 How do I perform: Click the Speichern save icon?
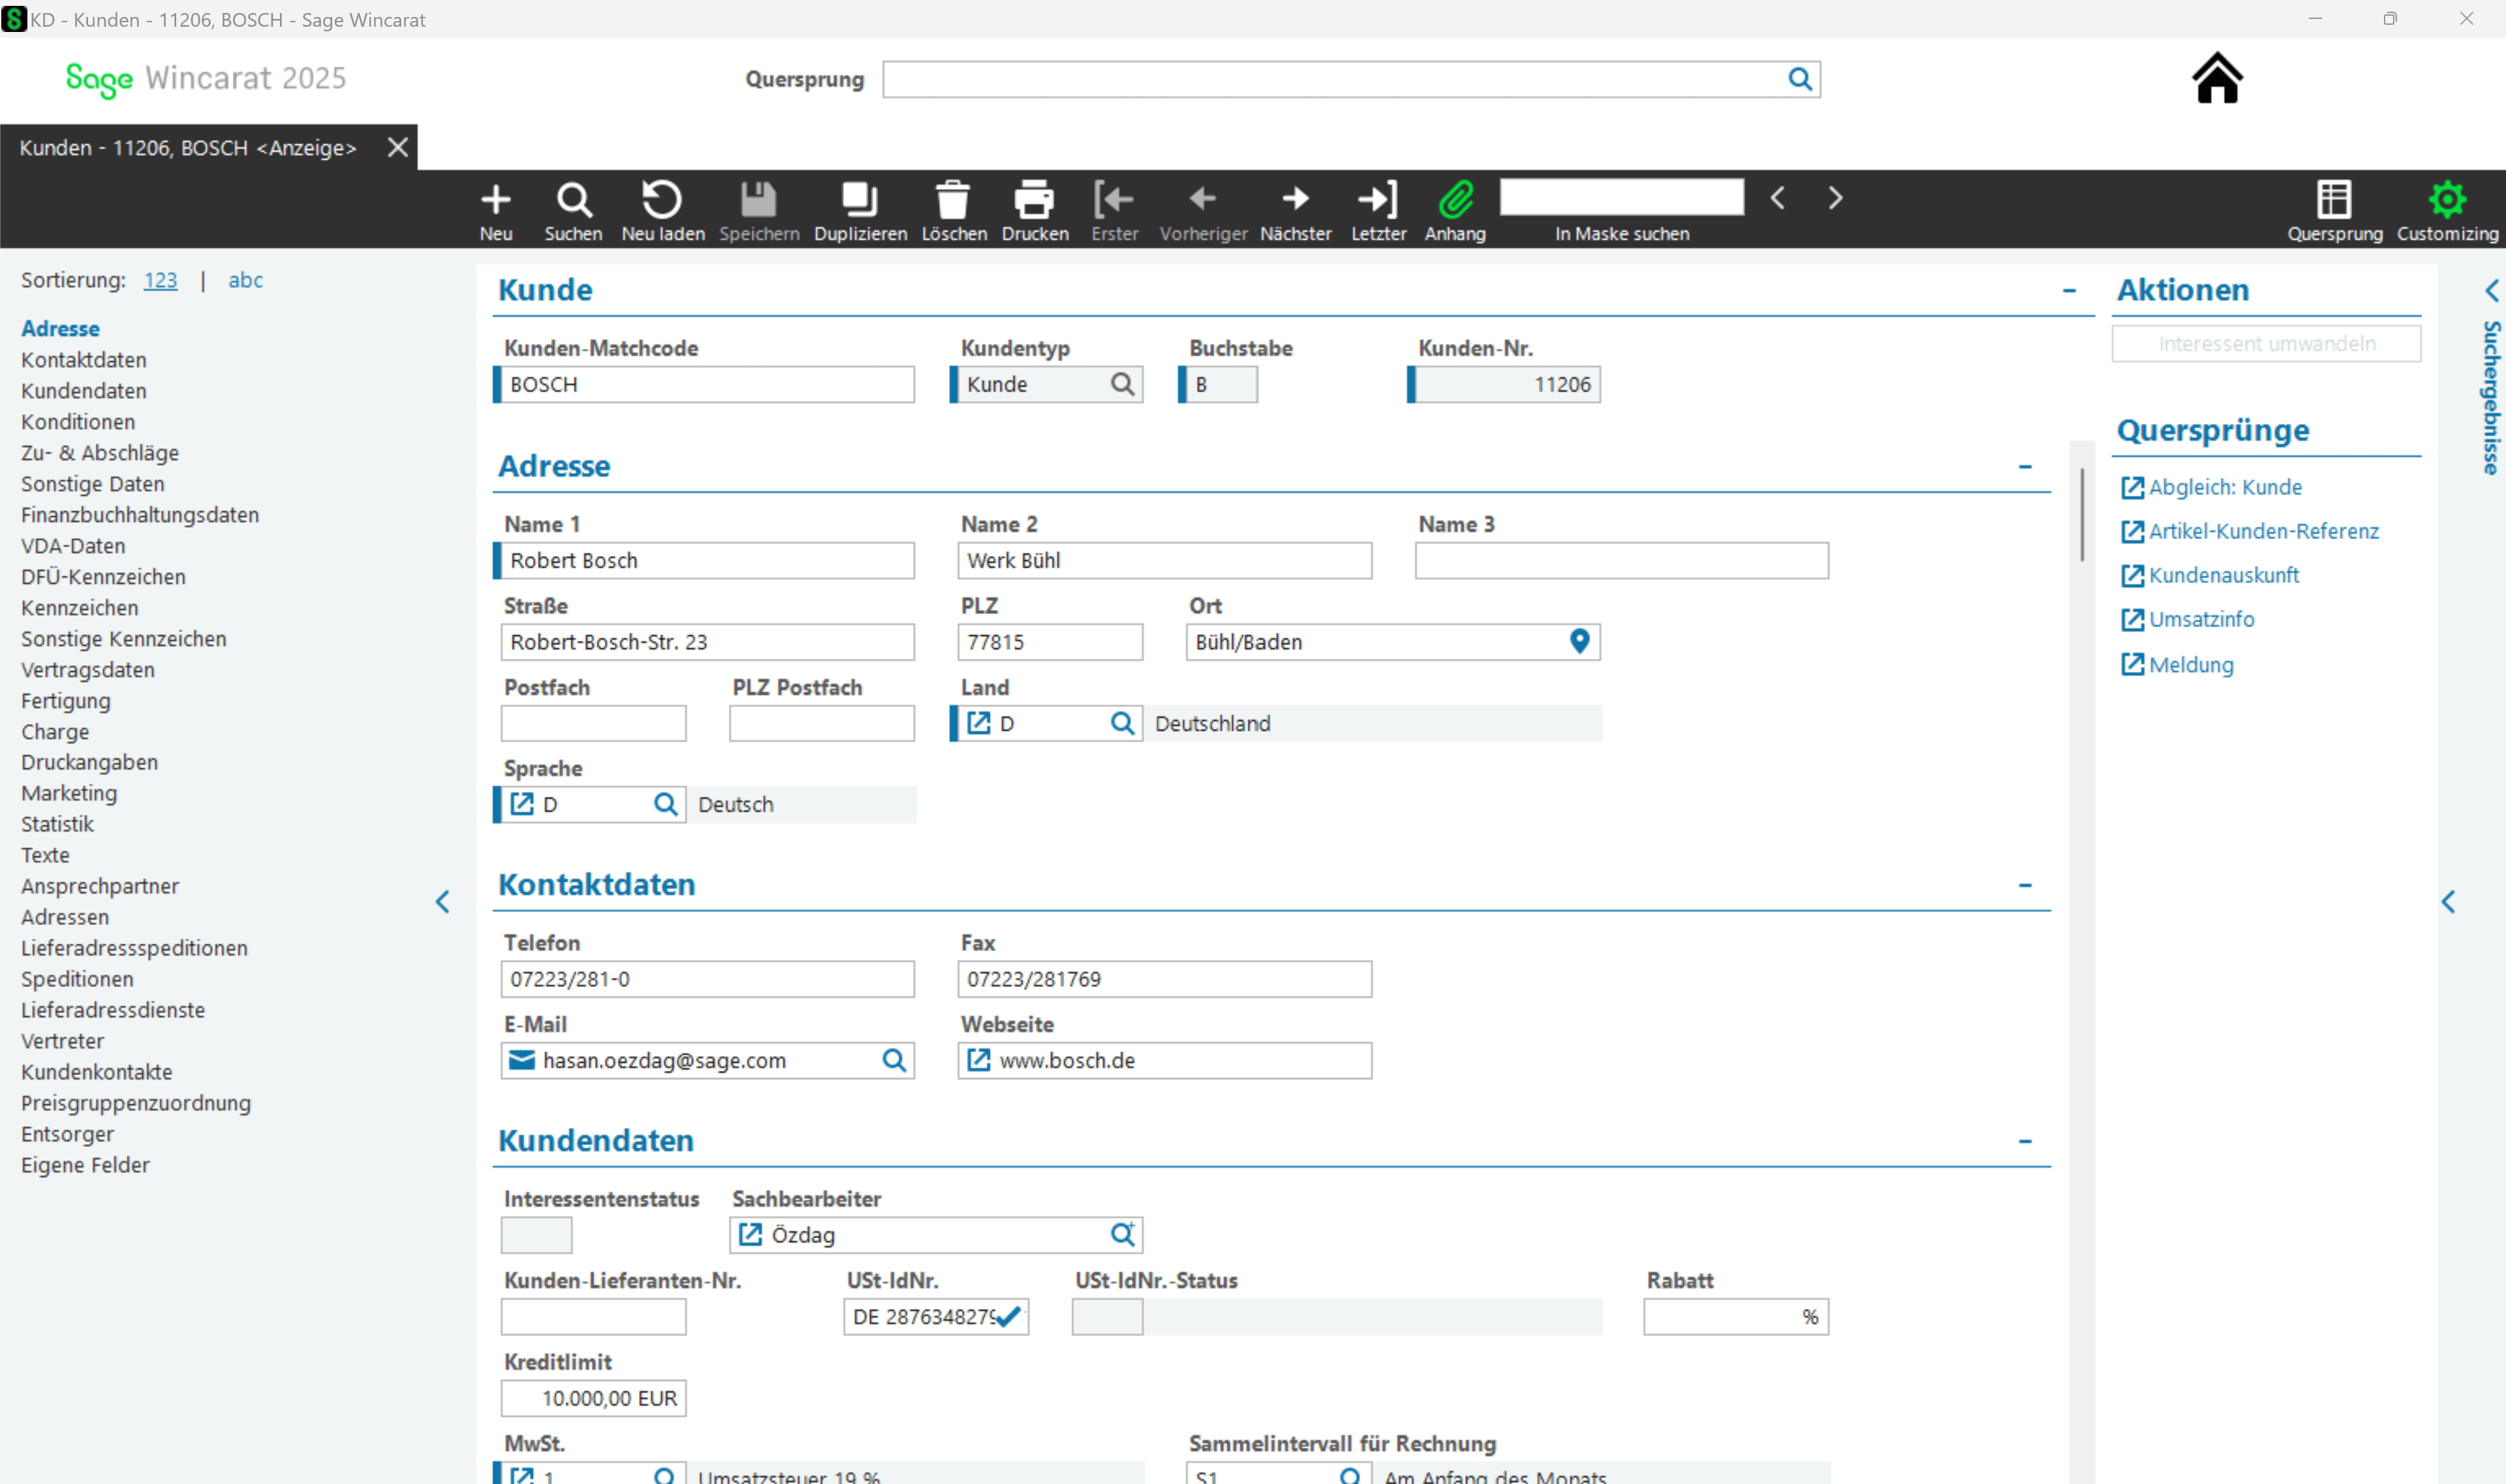pos(758,200)
